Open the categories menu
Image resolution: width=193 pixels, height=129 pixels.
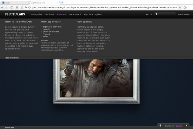tap(37, 14)
